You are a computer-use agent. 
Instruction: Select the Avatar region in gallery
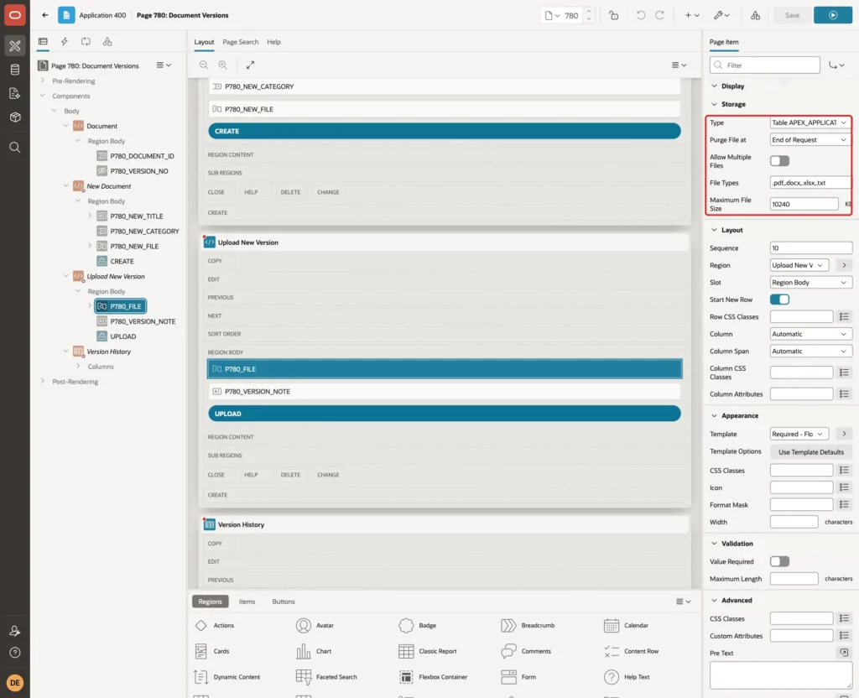(x=315, y=625)
